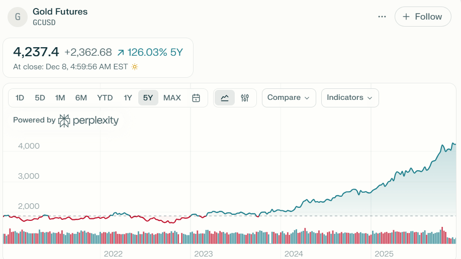Open the three-dot more options menu
Screen dimensions: 461x259
tap(382, 17)
